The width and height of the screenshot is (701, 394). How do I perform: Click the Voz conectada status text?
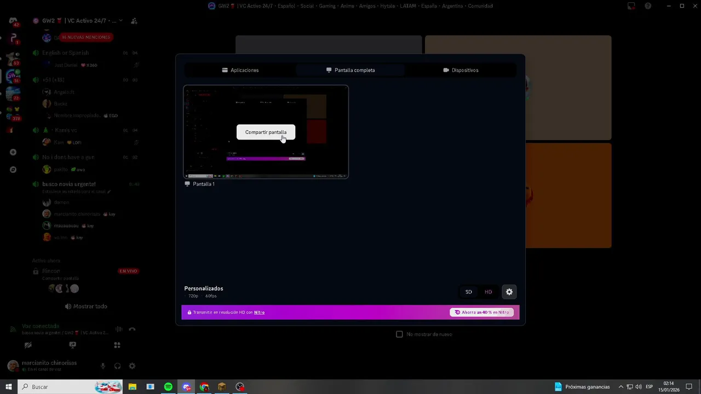(41, 326)
